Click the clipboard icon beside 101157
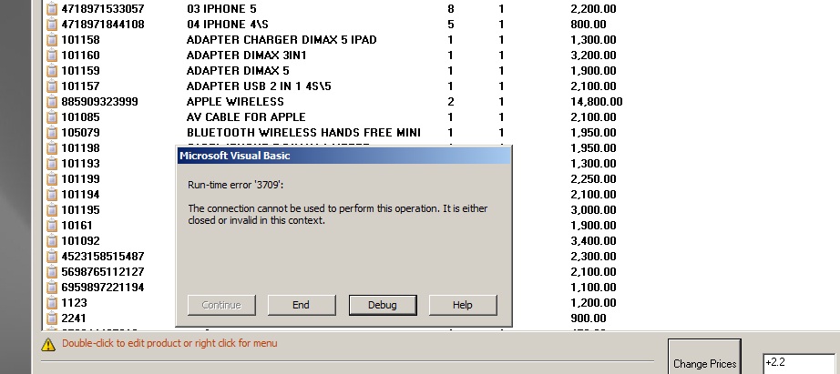Viewport: 840px width, 374px height. (51, 86)
